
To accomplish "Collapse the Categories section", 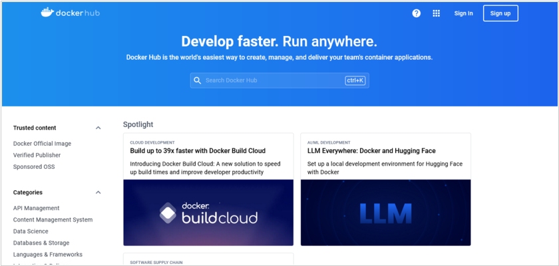I will (98, 192).
